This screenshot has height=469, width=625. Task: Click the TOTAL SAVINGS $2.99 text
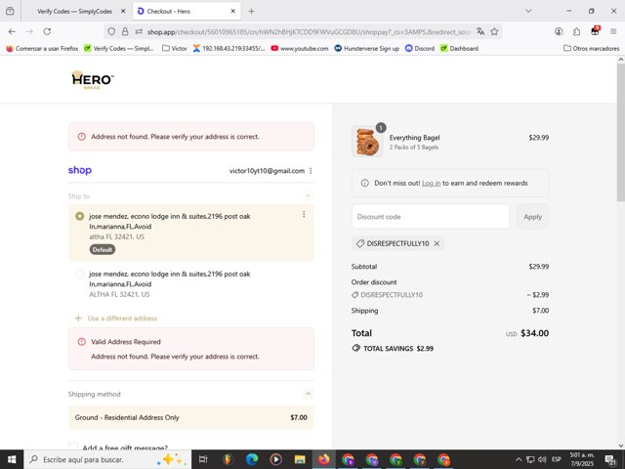point(398,348)
